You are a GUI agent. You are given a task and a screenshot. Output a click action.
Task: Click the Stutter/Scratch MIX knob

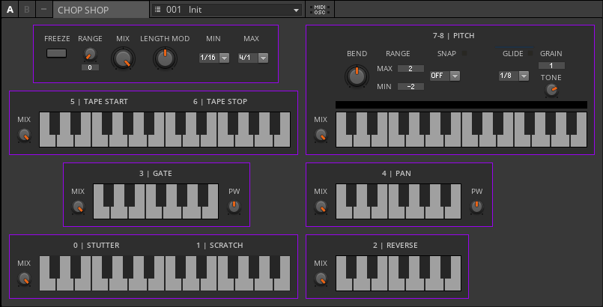coord(24,279)
